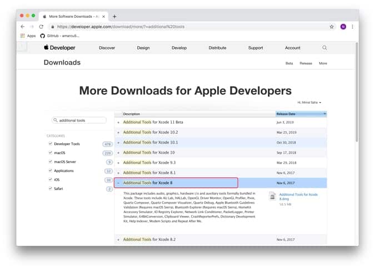Click the page's vertical scrollbar
The height and width of the screenshot is (269, 375).
[357, 93]
